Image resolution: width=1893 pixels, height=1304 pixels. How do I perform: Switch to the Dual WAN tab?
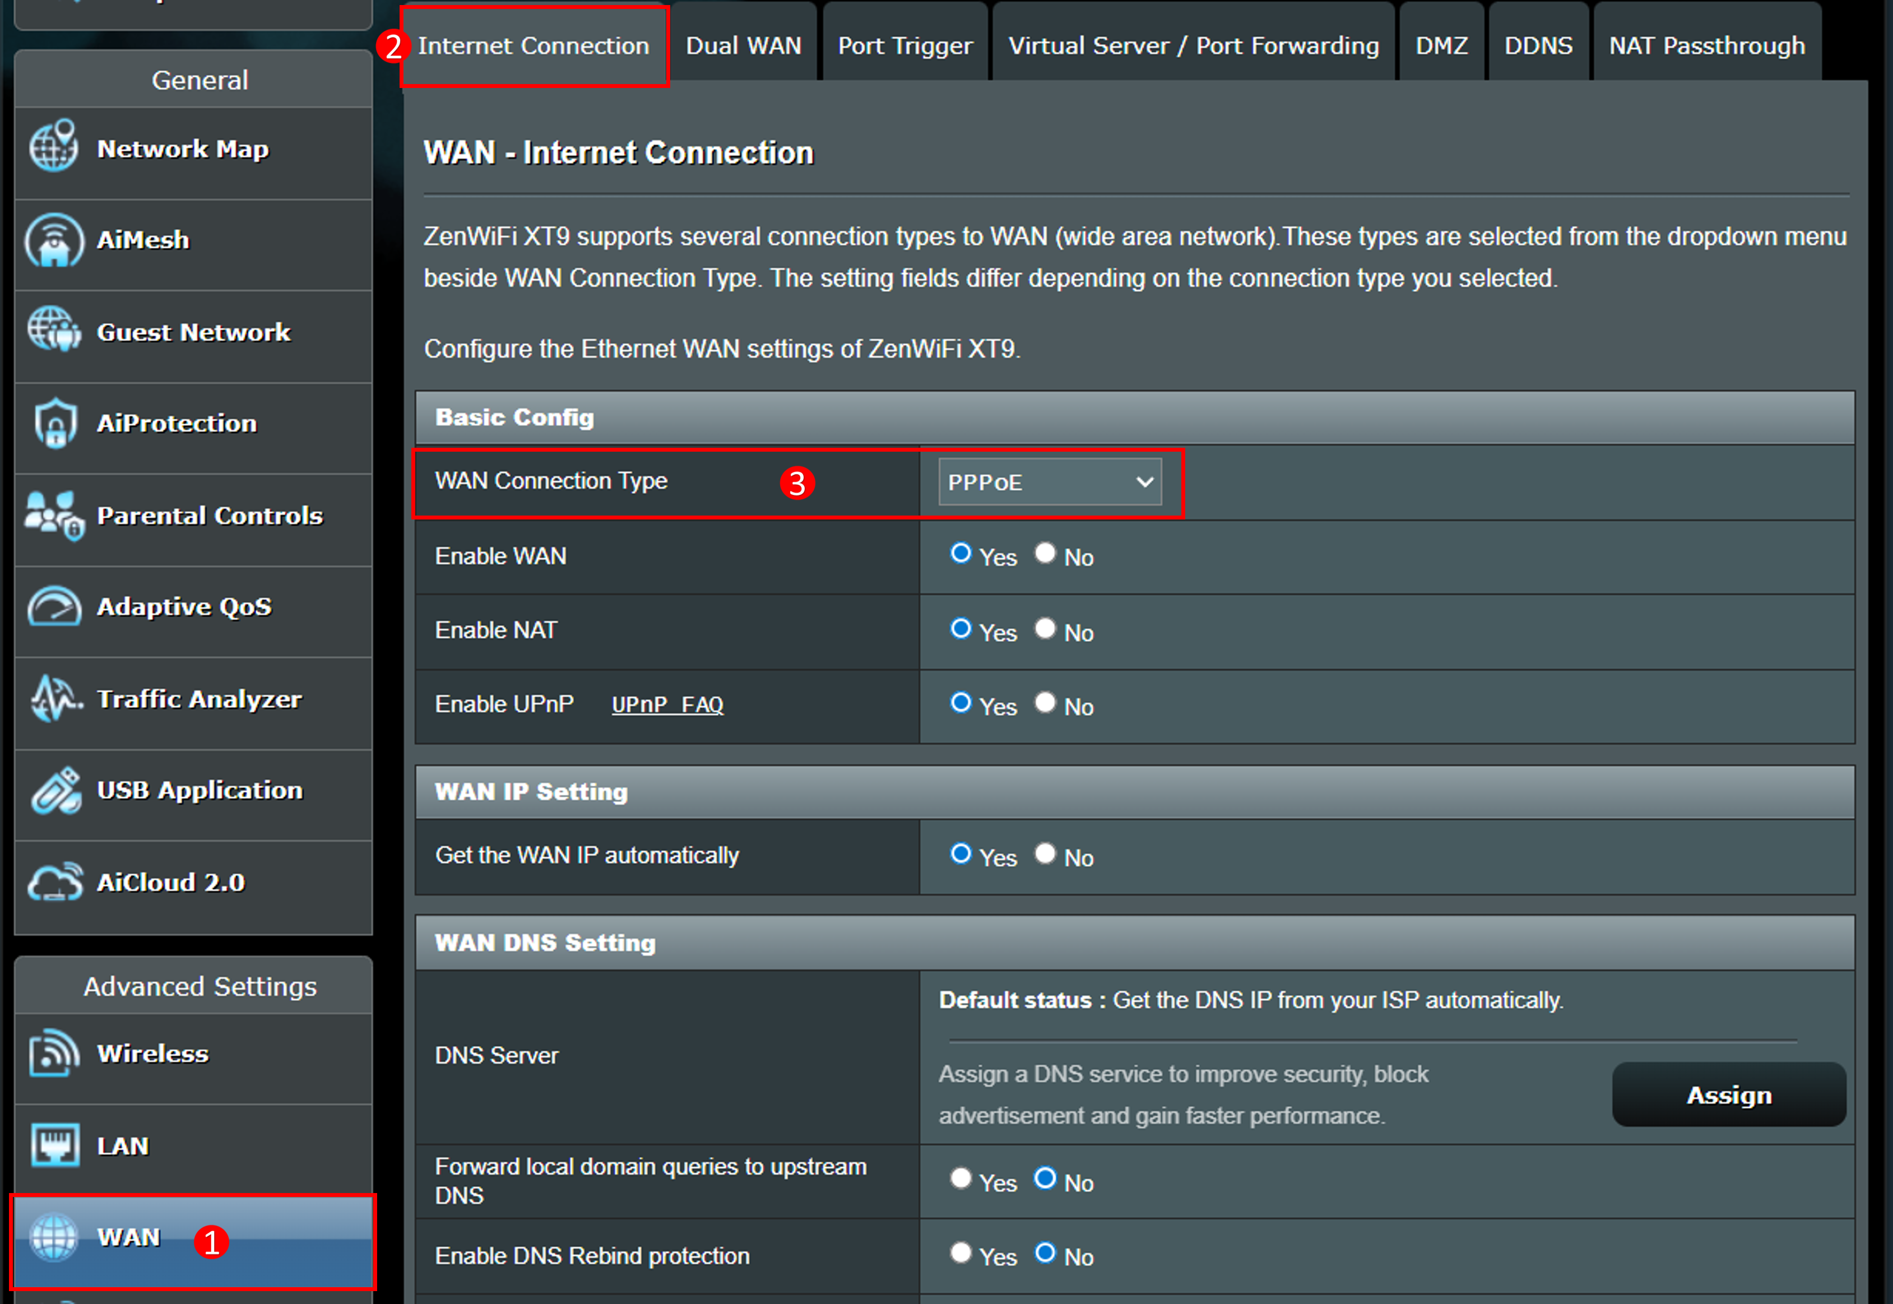pyautogui.click(x=744, y=46)
